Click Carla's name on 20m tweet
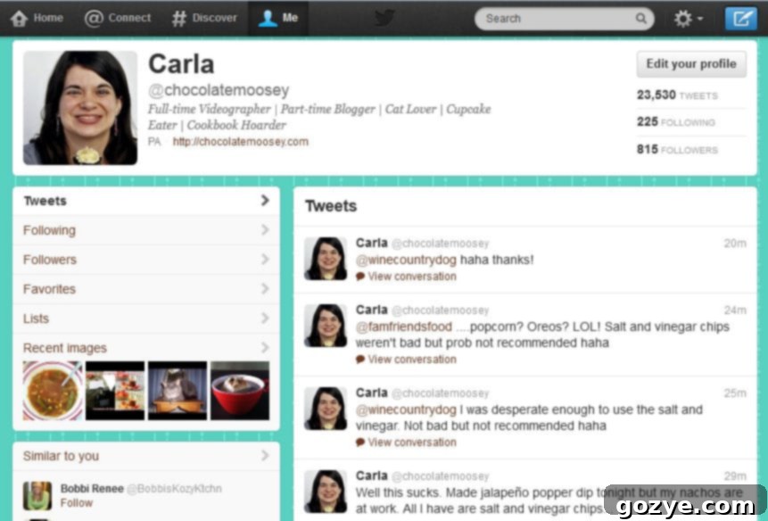Viewport: 768px width, 521px height. 372,243
